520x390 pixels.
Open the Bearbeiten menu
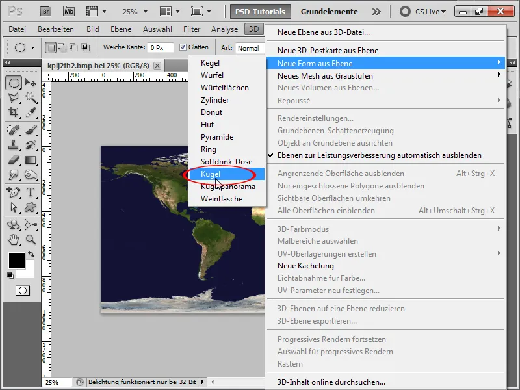(56, 29)
